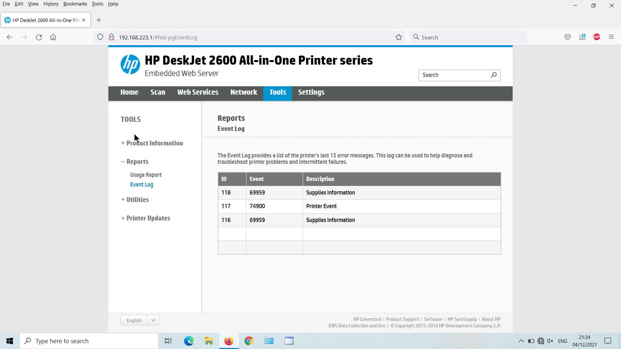
Task: Open the Settings tab
Action: pyautogui.click(x=311, y=92)
